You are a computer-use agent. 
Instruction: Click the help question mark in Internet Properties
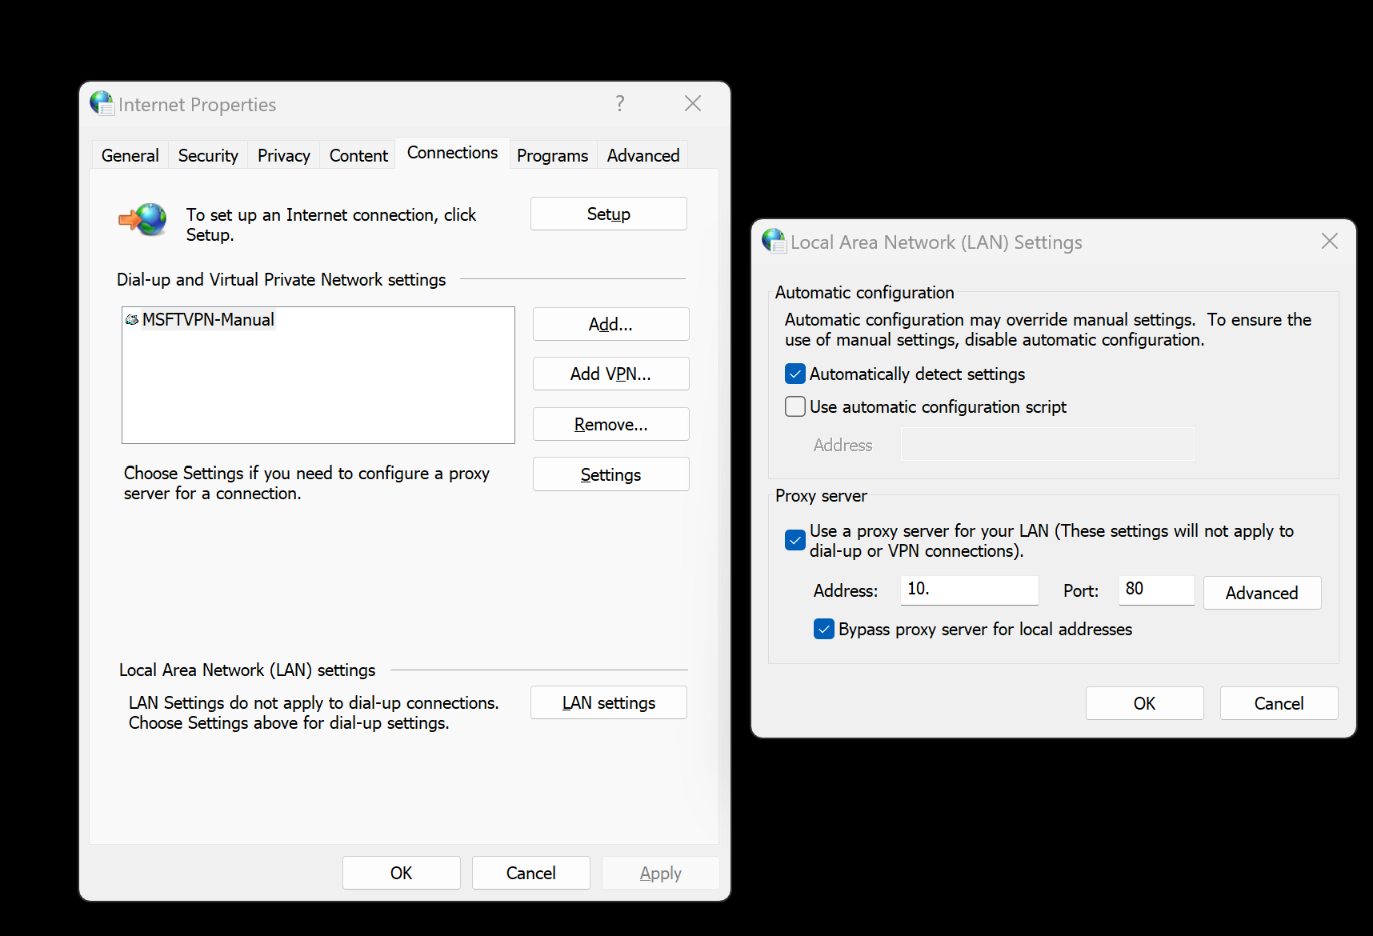click(x=620, y=103)
